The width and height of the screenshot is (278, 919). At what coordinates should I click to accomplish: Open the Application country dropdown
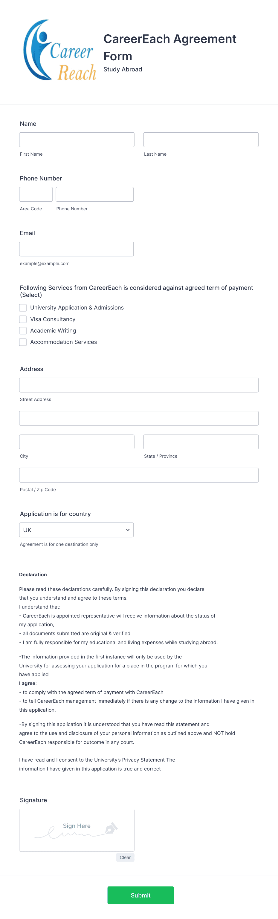[76, 530]
